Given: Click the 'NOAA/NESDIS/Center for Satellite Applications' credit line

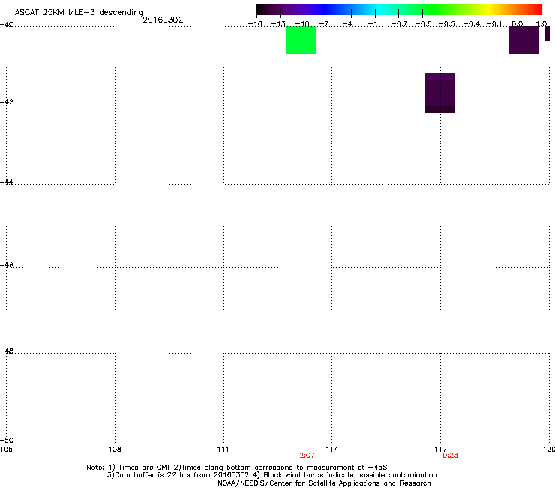Looking at the screenshot, I should click(x=324, y=483).
